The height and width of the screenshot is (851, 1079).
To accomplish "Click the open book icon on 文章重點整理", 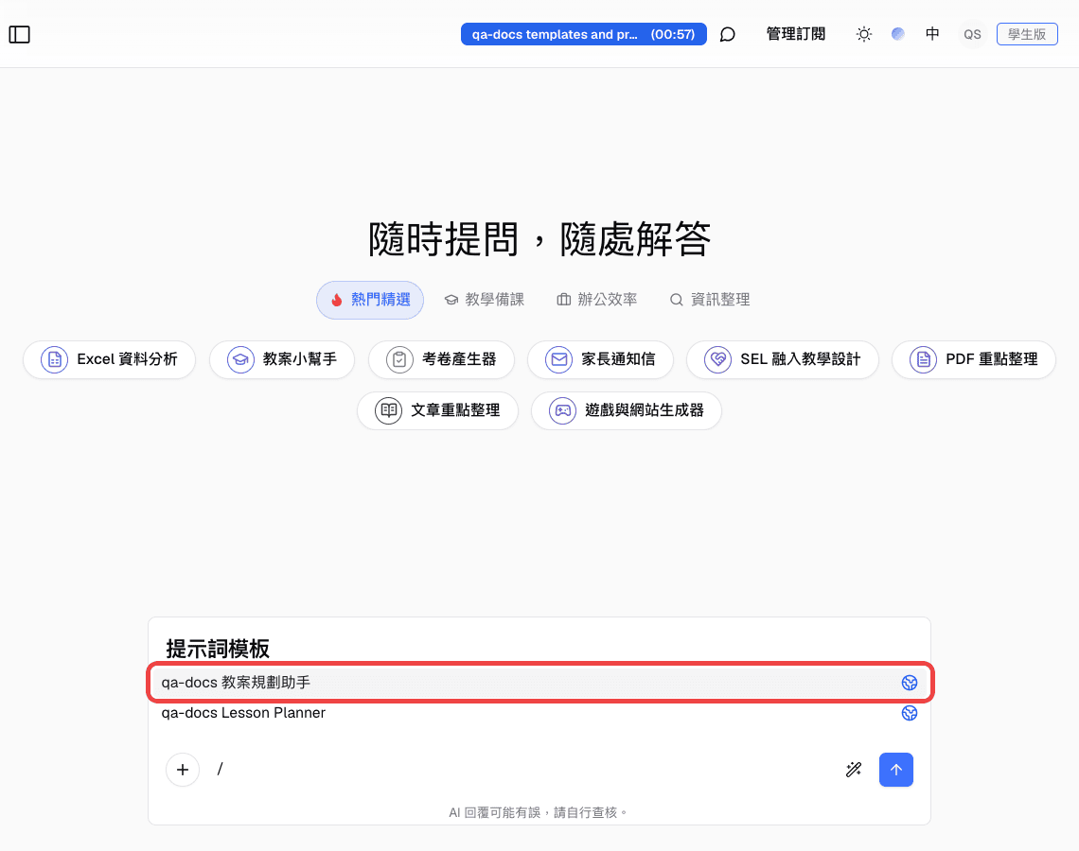I will pyautogui.click(x=389, y=411).
